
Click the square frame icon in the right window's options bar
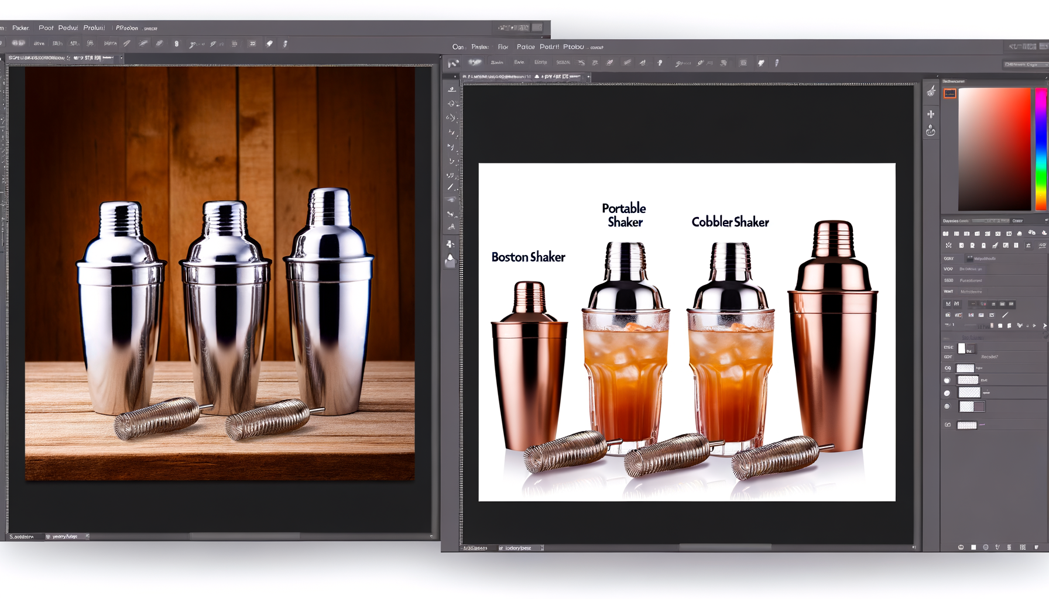click(743, 63)
